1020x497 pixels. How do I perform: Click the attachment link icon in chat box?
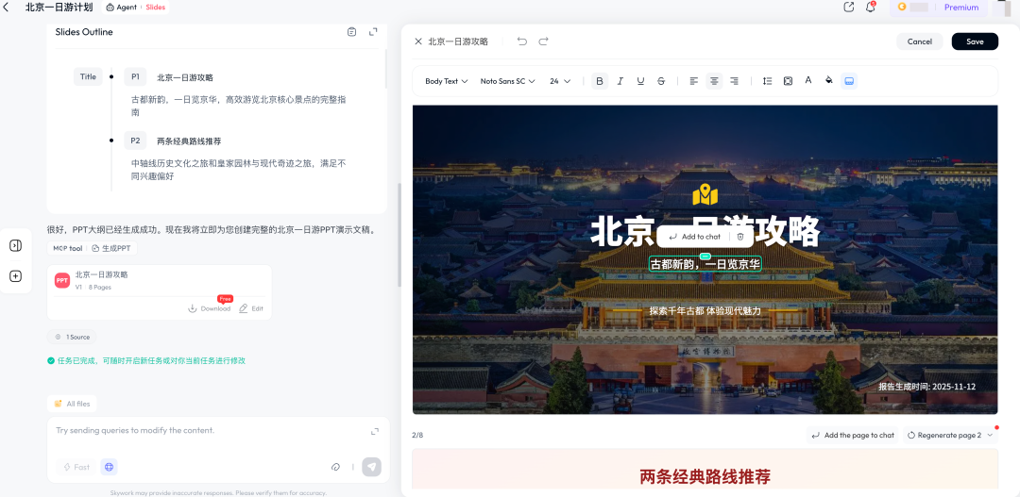pyautogui.click(x=335, y=467)
